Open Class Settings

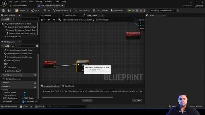(x=82, y=11)
